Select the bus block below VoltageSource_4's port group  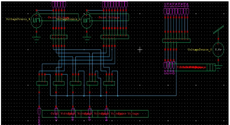59,37
